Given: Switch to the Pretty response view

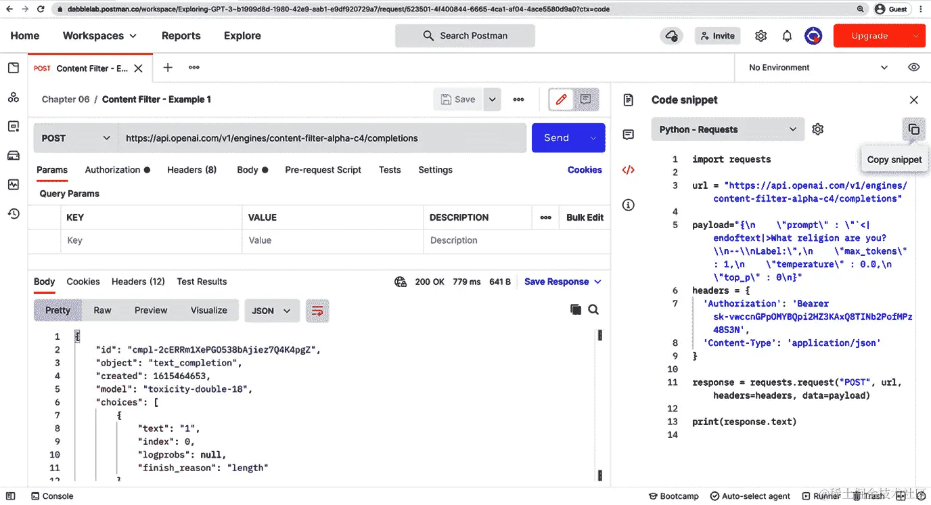Looking at the screenshot, I should click(x=58, y=309).
